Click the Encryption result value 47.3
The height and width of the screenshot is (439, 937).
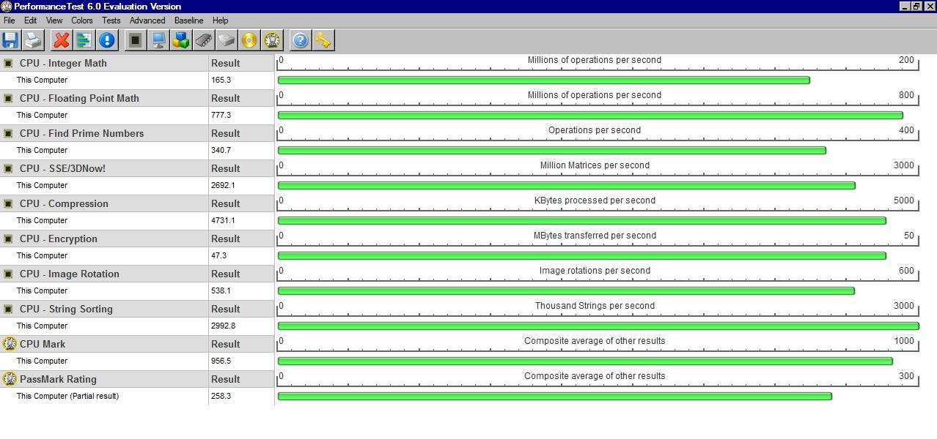[218, 255]
